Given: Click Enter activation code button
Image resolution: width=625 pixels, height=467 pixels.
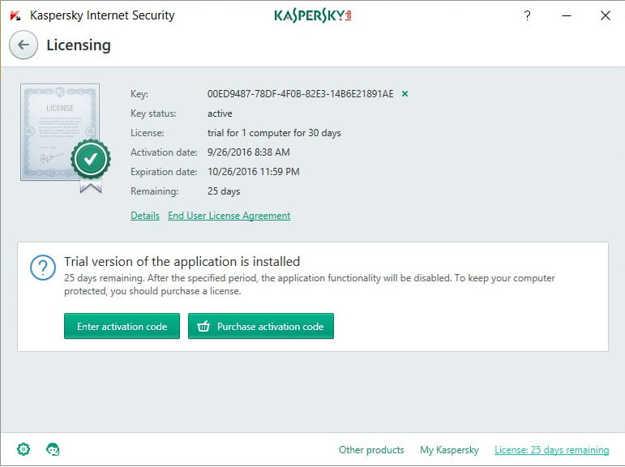Looking at the screenshot, I should coord(122,326).
